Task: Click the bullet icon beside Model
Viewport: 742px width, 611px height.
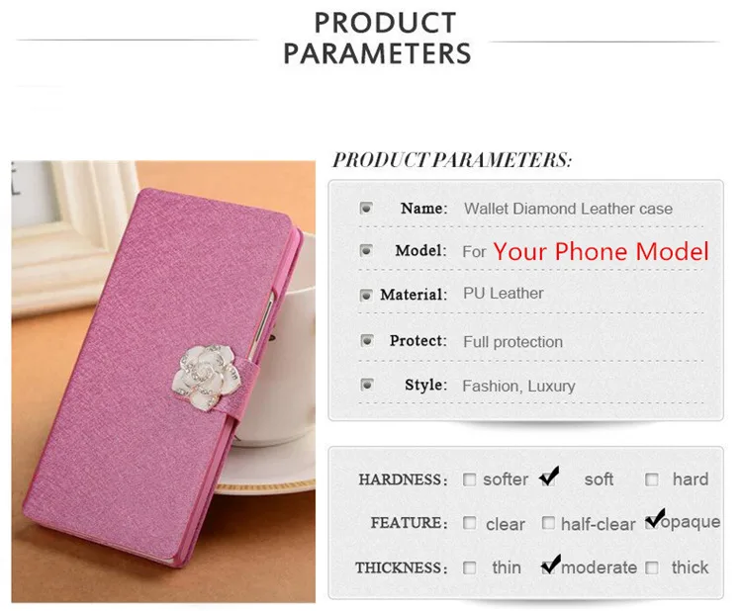Action: (366, 250)
